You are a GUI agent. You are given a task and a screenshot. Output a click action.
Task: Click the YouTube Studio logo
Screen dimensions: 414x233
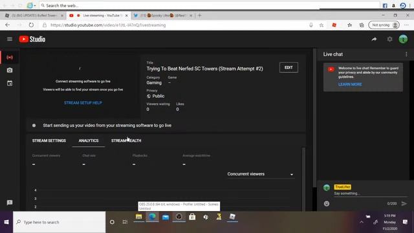pos(32,39)
